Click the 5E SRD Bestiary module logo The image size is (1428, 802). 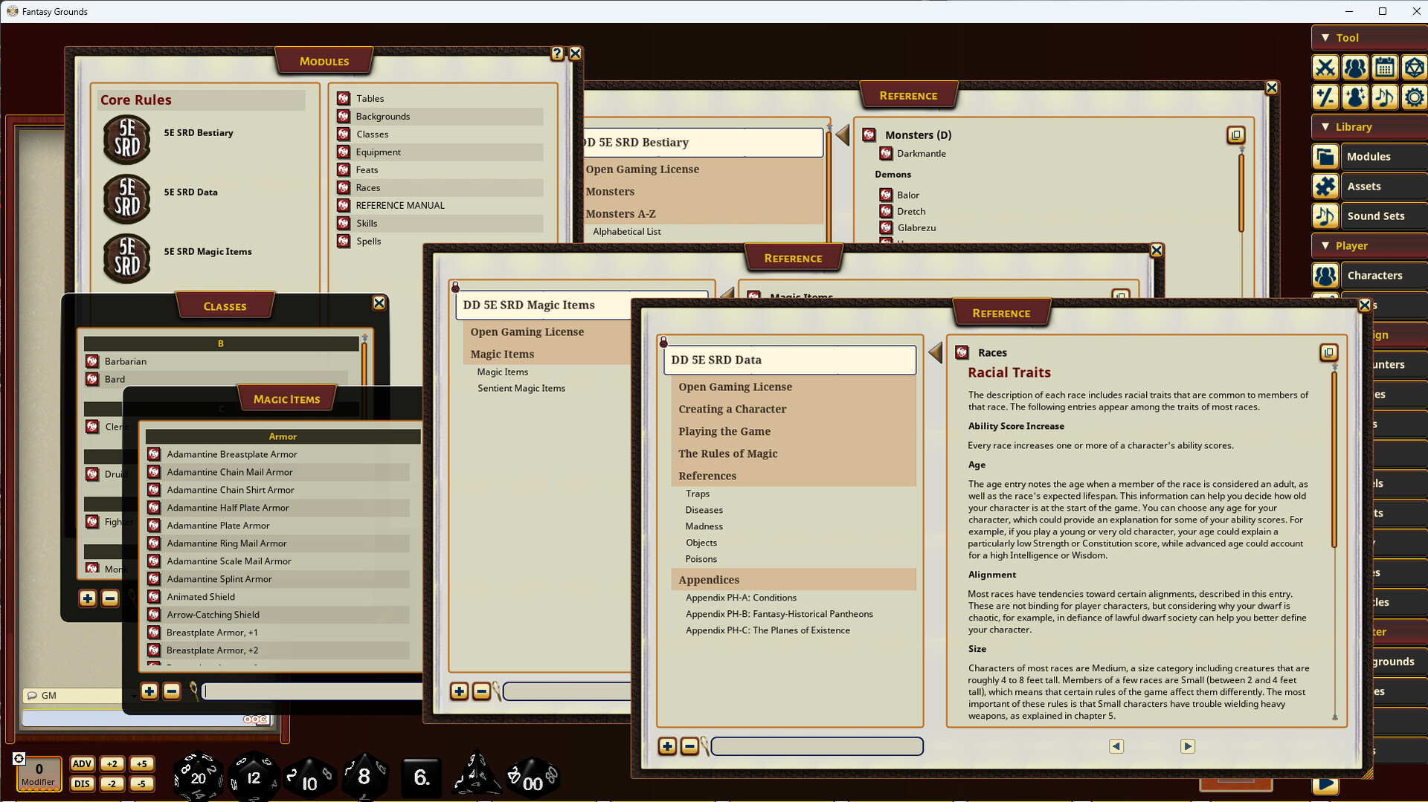pyautogui.click(x=127, y=139)
